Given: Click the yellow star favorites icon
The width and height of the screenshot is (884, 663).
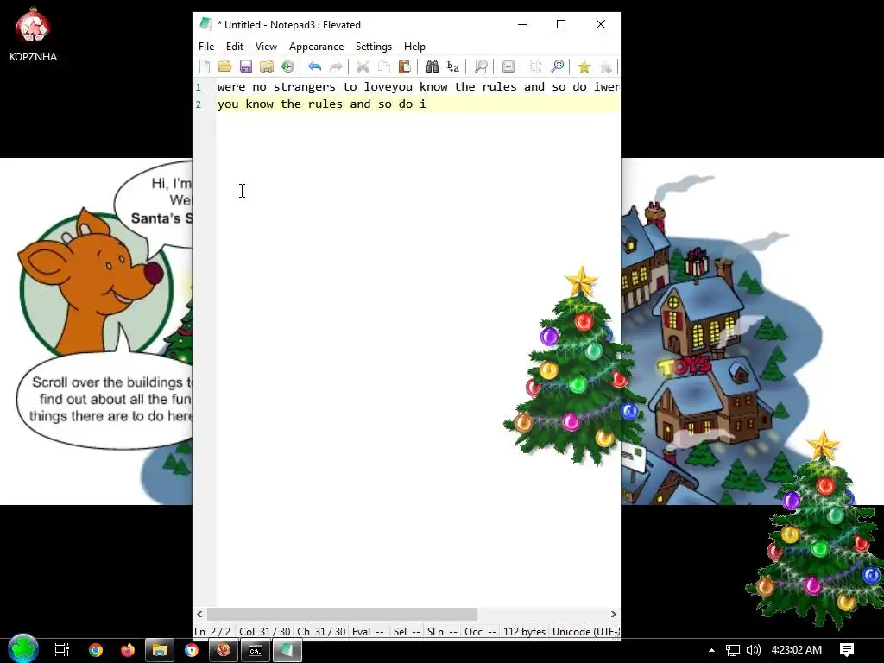Looking at the screenshot, I should coord(584,66).
